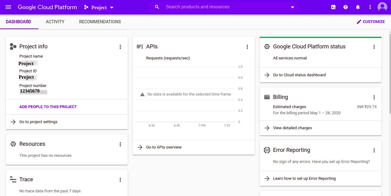The height and width of the screenshot is (196, 391).
Task: Open the hamburger navigation menu
Action: tap(8, 7)
